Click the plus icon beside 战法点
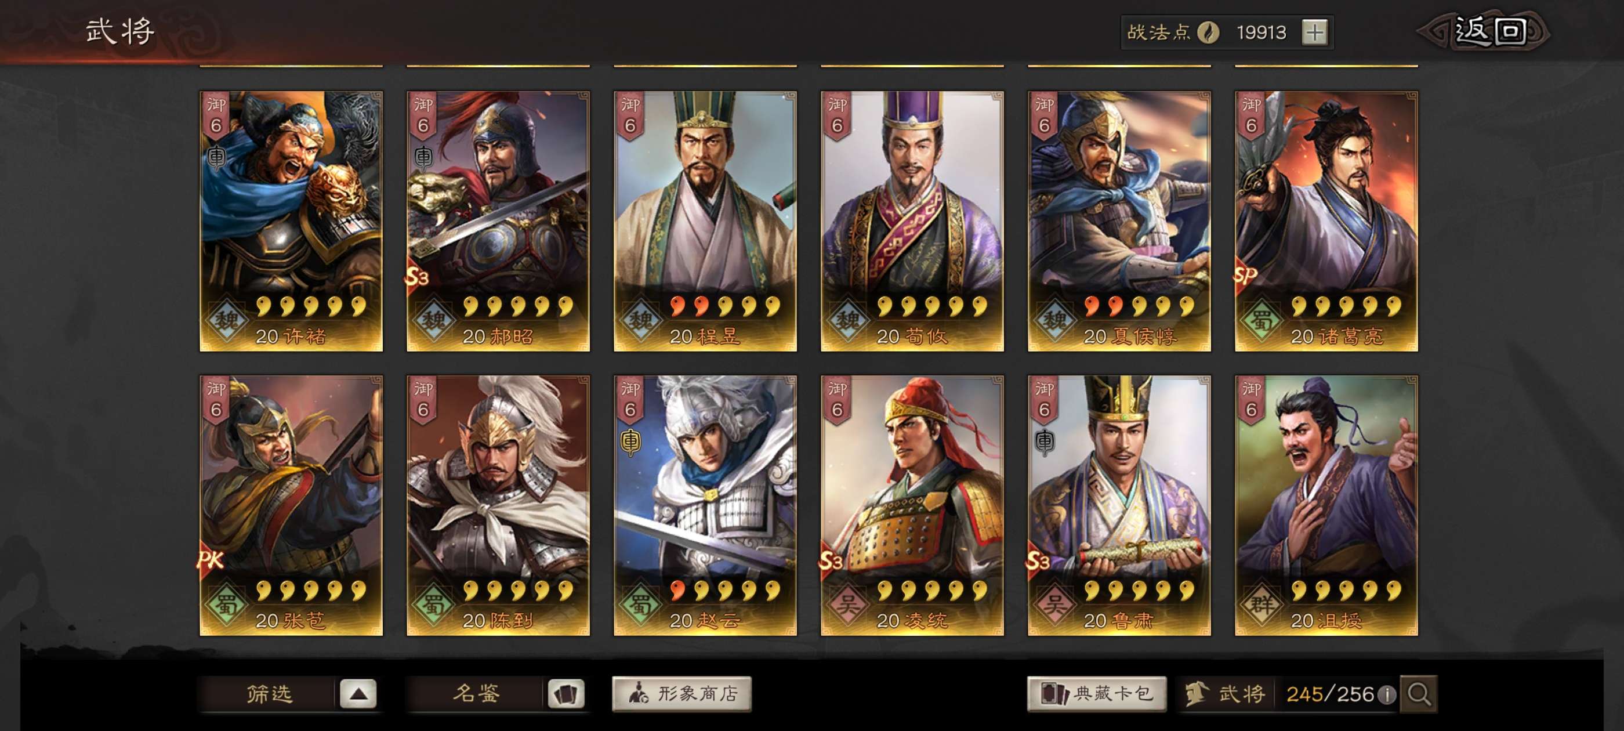 coord(1314,32)
